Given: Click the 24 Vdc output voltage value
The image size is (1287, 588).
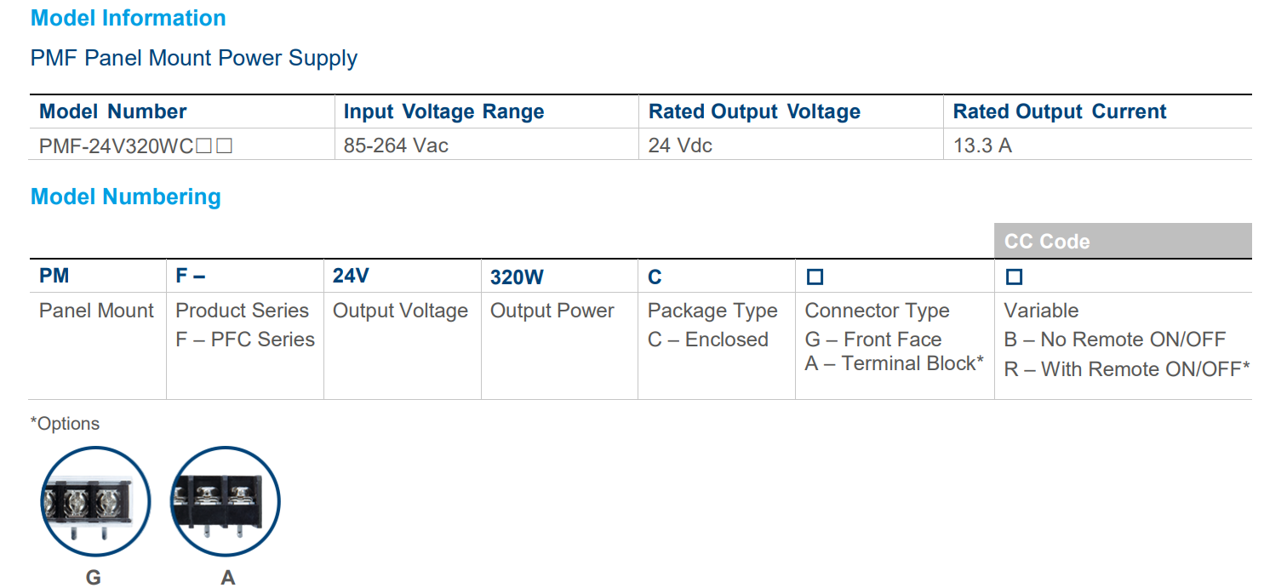Looking at the screenshot, I should pyautogui.click(x=680, y=146).
